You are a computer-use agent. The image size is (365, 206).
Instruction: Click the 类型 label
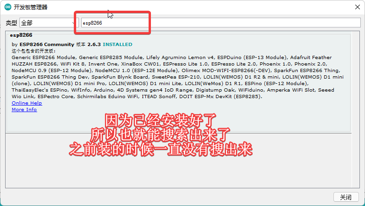coord(12,23)
